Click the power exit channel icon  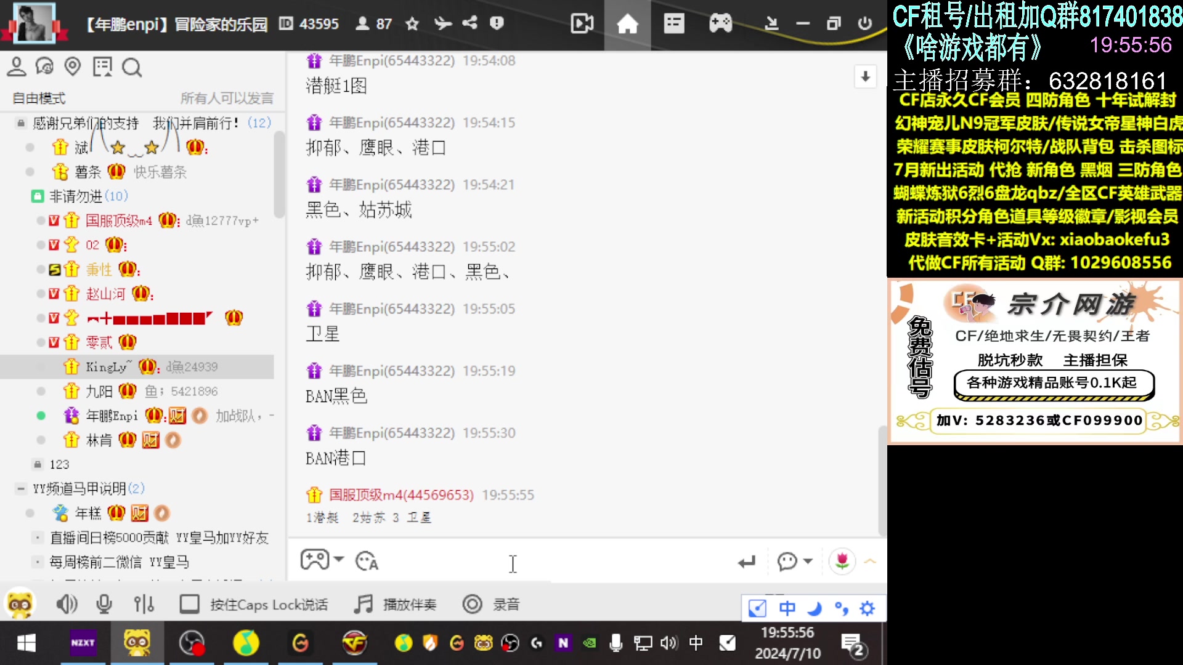pos(864,24)
